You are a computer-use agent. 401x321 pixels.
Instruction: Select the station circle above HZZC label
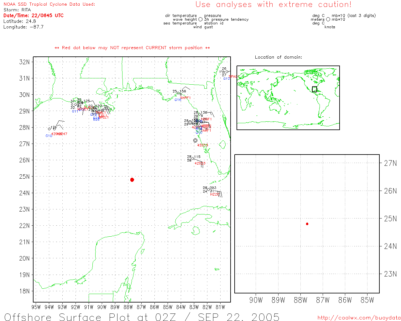point(208,189)
